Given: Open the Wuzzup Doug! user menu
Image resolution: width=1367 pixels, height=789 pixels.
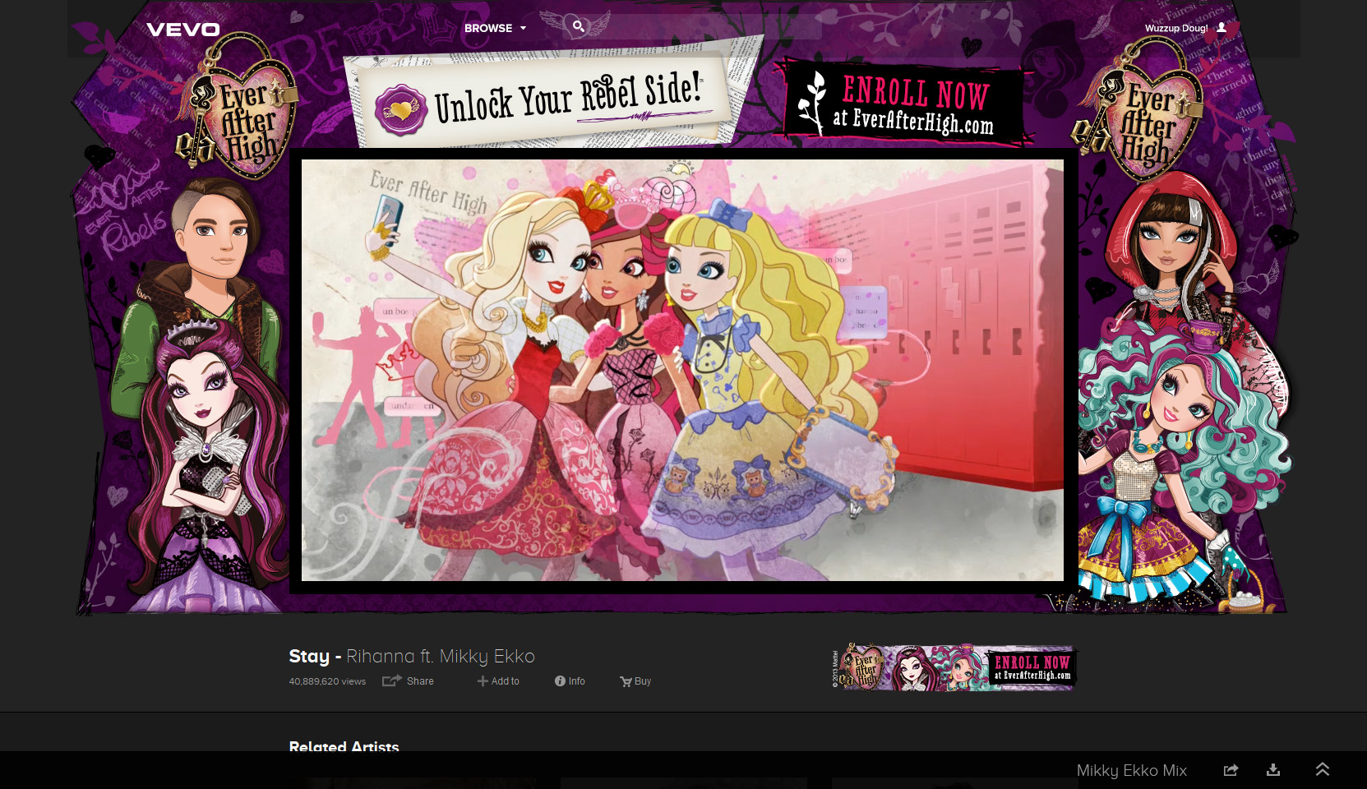Looking at the screenshot, I should (x=1185, y=28).
